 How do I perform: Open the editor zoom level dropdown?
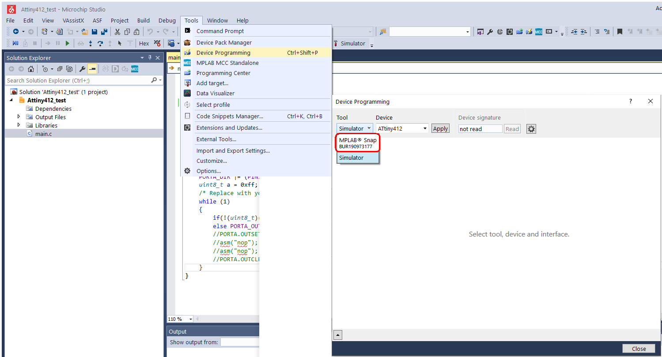click(x=190, y=319)
